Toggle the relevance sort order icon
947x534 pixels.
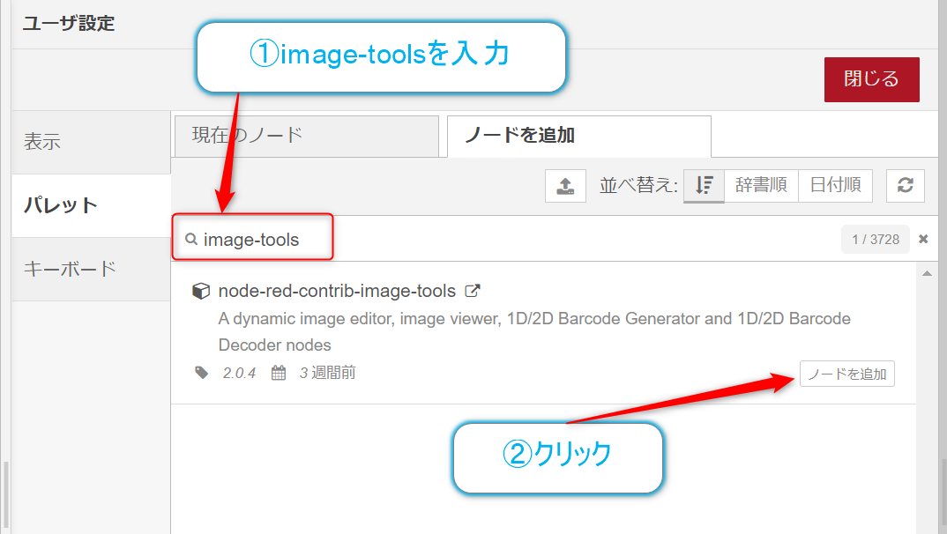pyautogui.click(x=705, y=185)
